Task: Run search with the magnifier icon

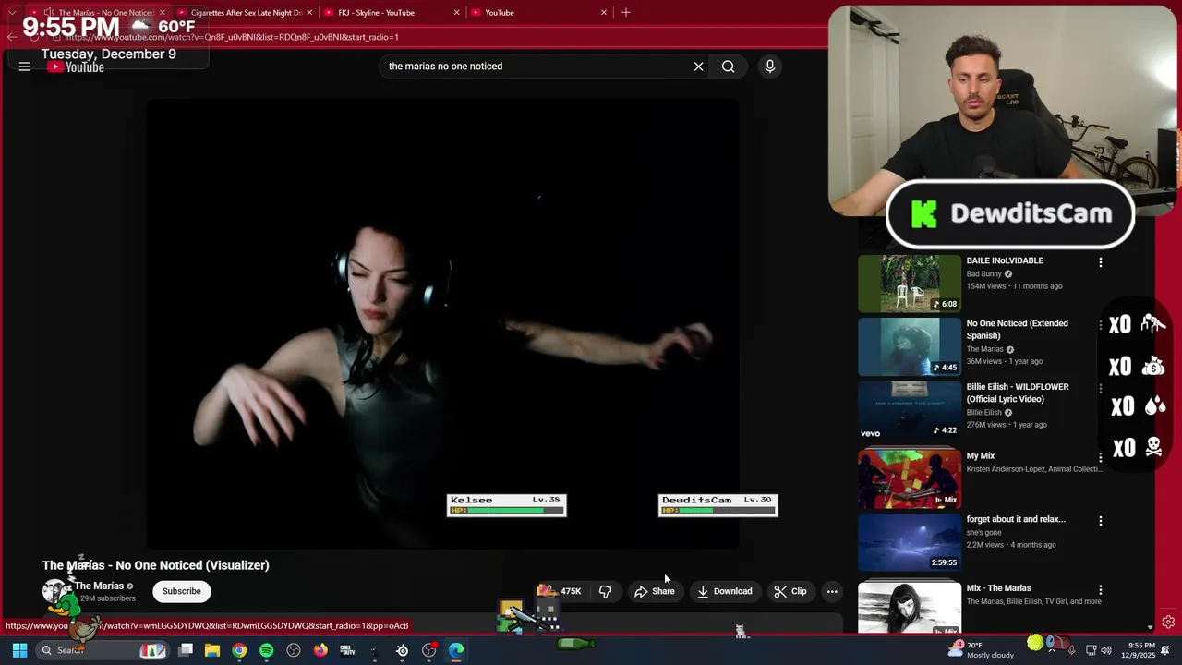Action: (729, 66)
